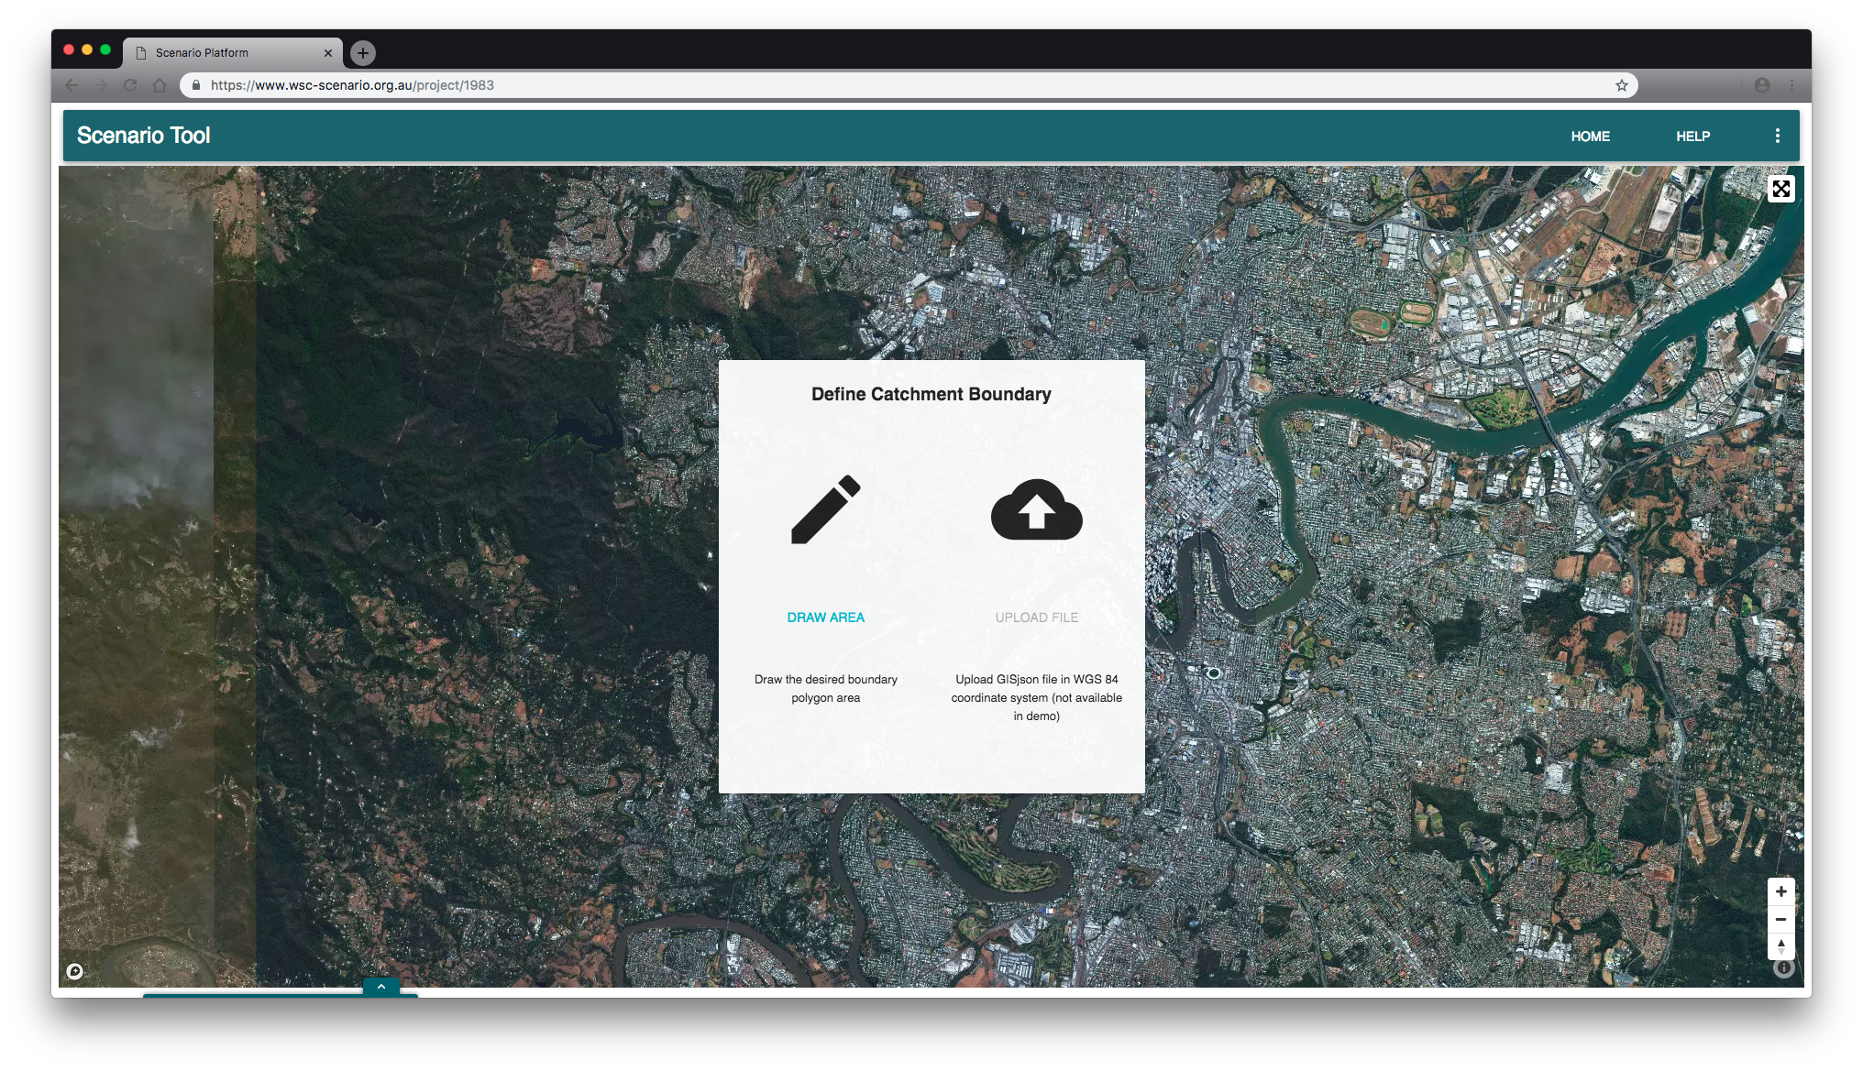The width and height of the screenshot is (1863, 1071).
Task: Open the three-dot overflow menu in header
Action: pos(1777,136)
